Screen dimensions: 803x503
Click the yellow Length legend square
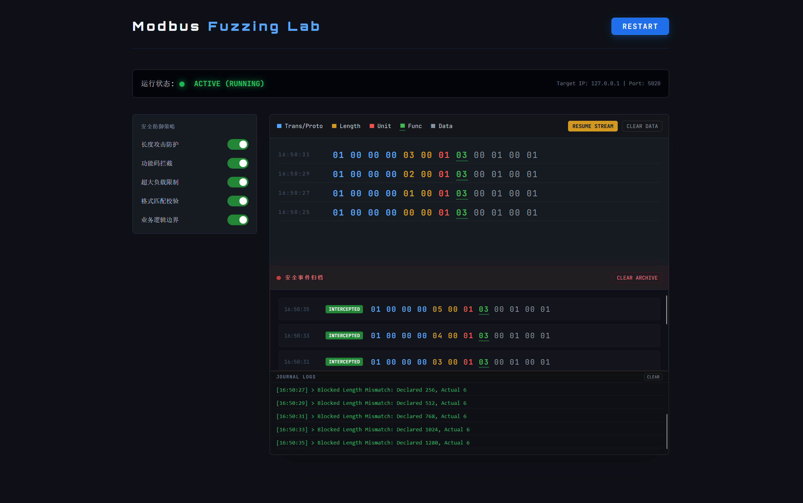click(334, 126)
